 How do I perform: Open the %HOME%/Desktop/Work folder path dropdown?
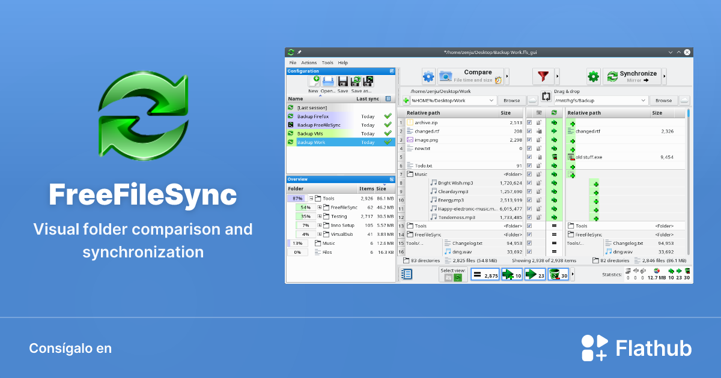click(x=491, y=100)
